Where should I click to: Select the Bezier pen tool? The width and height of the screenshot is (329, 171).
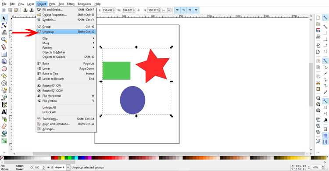point(4,97)
